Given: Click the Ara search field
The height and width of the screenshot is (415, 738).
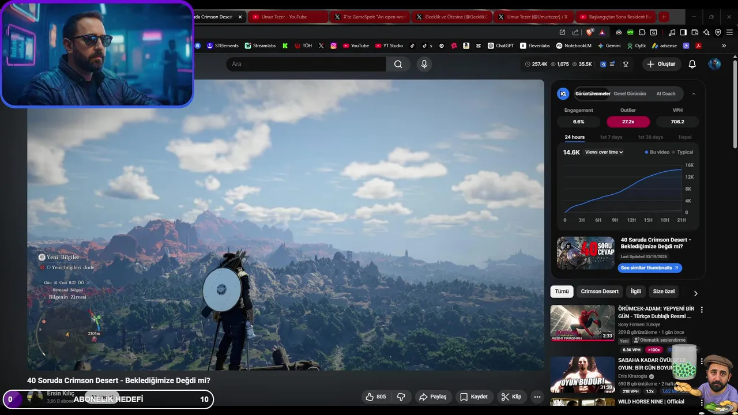Looking at the screenshot, I should tap(306, 64).
